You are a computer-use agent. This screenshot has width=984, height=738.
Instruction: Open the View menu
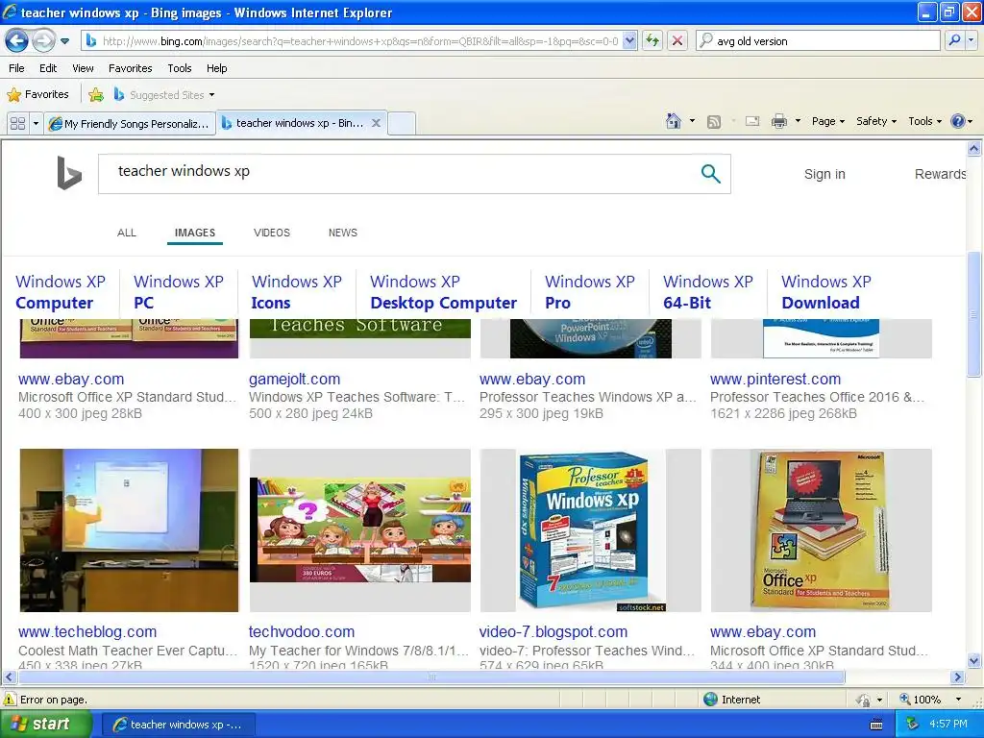coord(83,68)
